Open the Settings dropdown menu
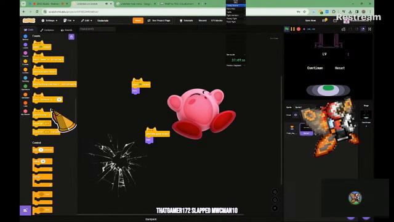This screenshot has height=222, width=394. pyautogui.click(x=49, y=20)
